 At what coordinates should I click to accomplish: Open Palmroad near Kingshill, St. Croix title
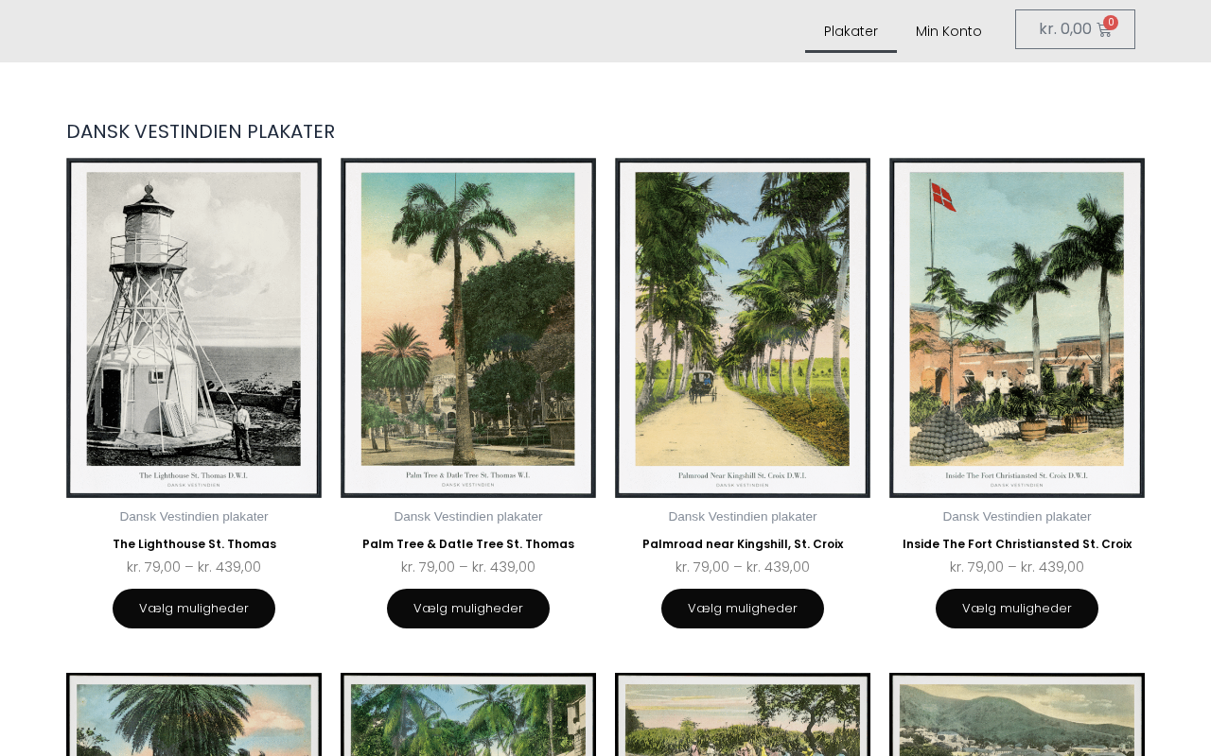(x=743, y=544)
